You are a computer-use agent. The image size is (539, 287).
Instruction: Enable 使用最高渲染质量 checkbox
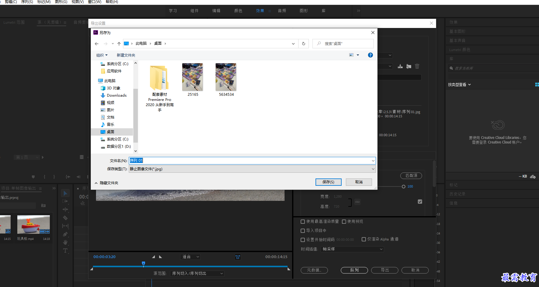point(303,222)
